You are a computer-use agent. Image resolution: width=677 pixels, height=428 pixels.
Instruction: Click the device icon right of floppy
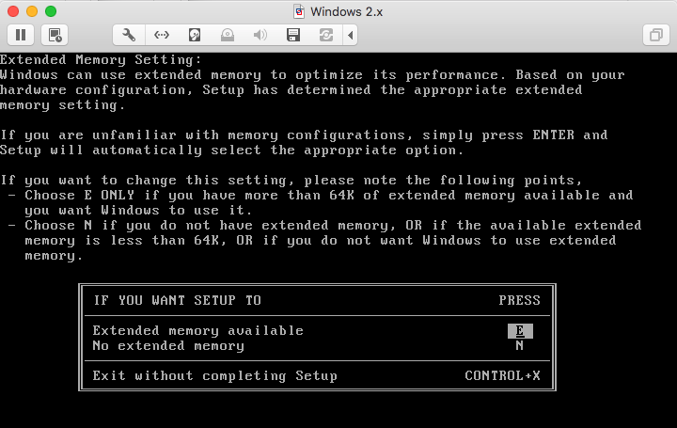(326, 35)
